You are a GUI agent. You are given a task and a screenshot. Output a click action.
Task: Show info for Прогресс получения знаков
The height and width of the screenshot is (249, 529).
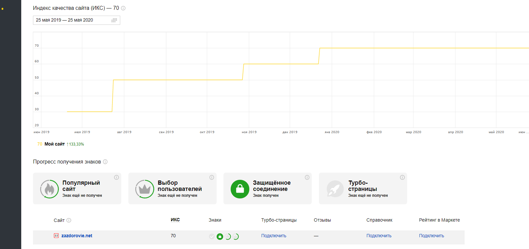pyautogui.click(x=105, y=162)
